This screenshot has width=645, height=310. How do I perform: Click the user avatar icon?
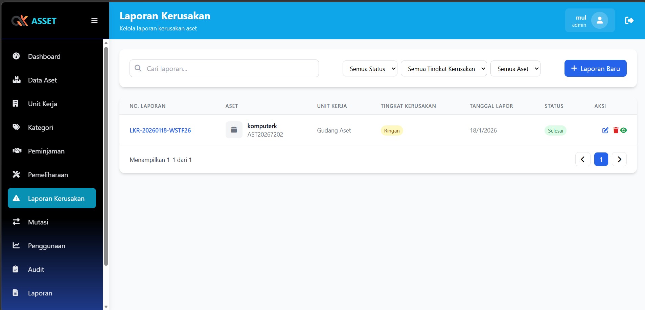click(599, 21)
